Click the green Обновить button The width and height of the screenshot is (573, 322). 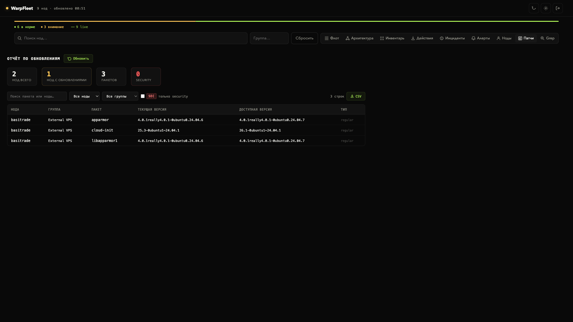[78, 58]
